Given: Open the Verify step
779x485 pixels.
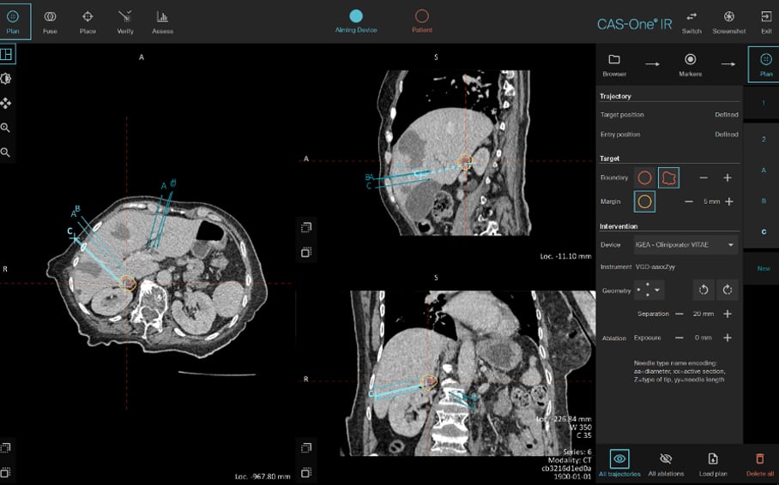Looking at the screenshot, I should (125, 21).
